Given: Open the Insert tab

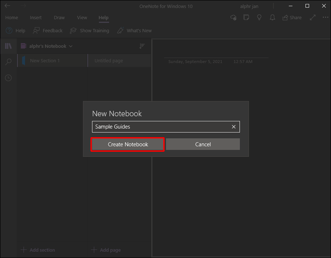Looking at the screenshot, I should pyautogui.click(x=36, y=18).
